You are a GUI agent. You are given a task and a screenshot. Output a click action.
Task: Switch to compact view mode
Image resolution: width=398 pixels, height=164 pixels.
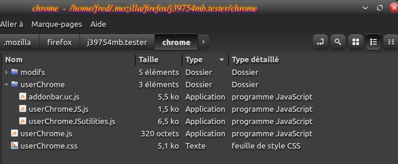tap(391, 42)
